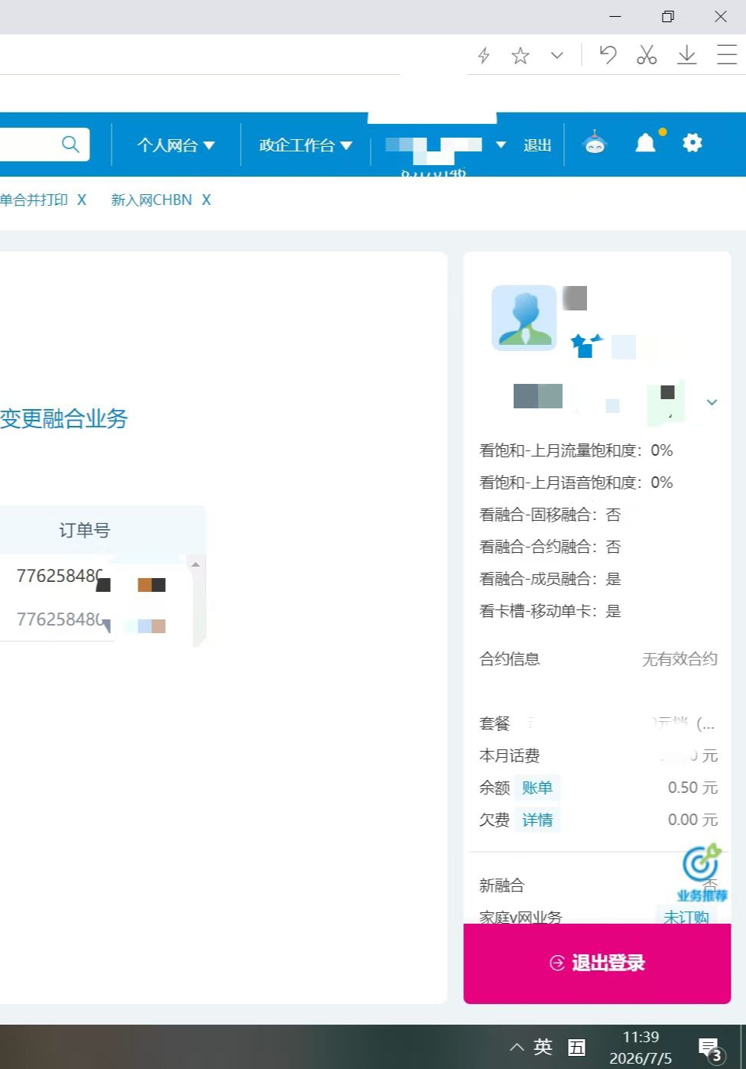
Task: Open the notification bell
Action: point(646,143)
